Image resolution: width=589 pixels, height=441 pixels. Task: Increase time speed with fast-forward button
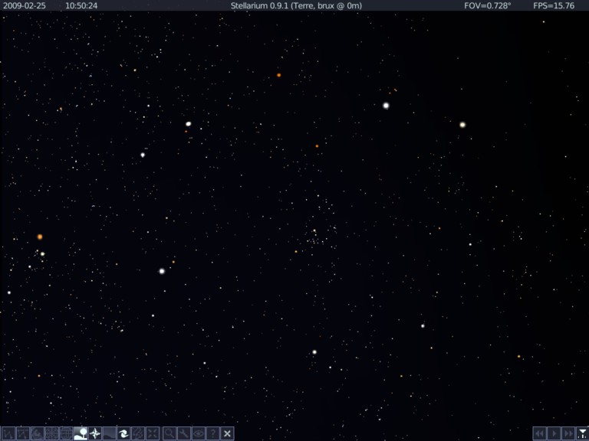(x=568, y=434)
